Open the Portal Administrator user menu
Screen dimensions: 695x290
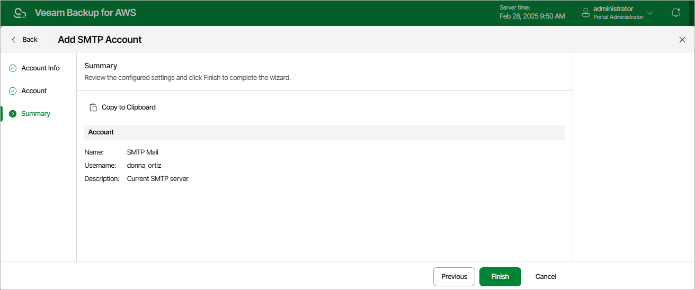point(618,17)
